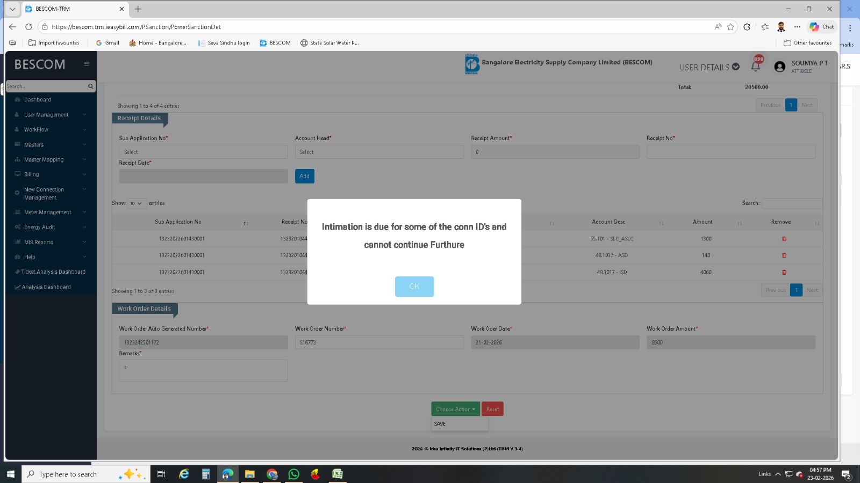Open browser Settings and more menu
860x483 pixels.
[x=797, y=27]
